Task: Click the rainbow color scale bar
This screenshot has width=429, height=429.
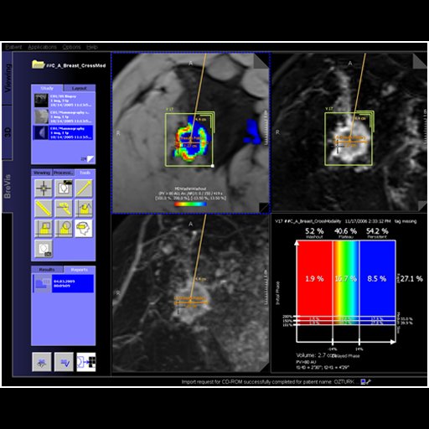Action: (x=190, y=204)
